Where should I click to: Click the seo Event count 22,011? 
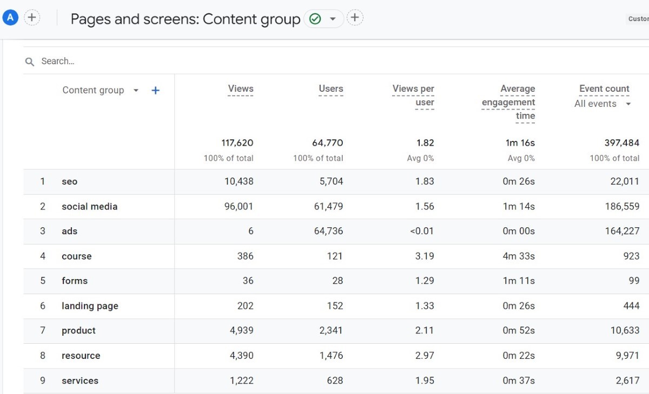pos(625,182)
